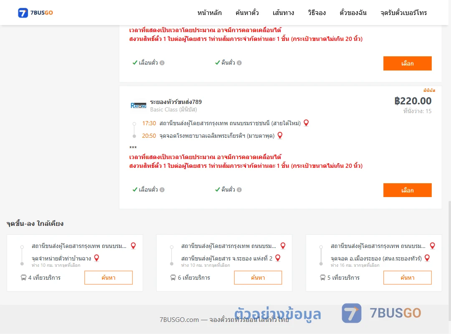Click จุดขึ้น-ลง ใกล้เคียง heading
Image resolution: width=451 pixels, height=334 pixels.
35,223
